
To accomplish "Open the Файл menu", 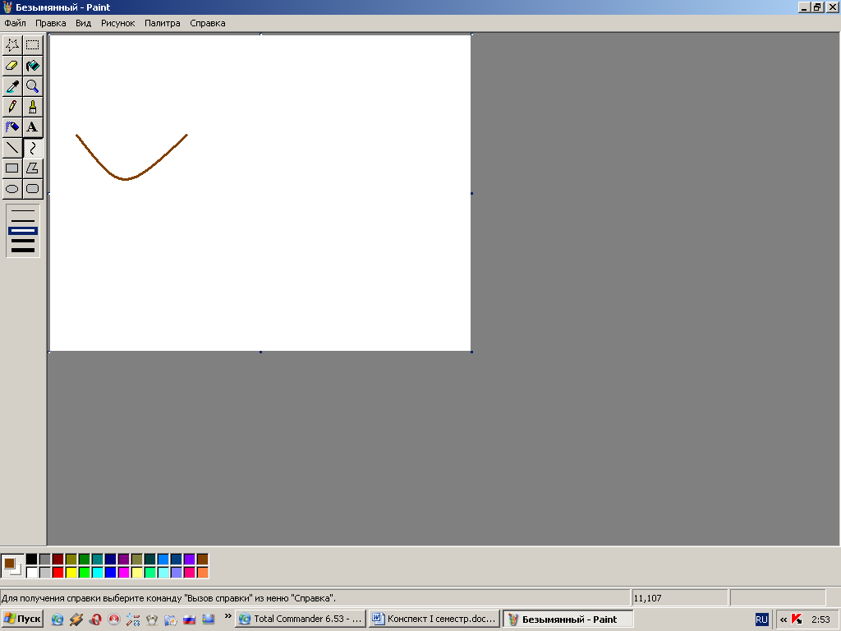I will click(x=15, y=23).
